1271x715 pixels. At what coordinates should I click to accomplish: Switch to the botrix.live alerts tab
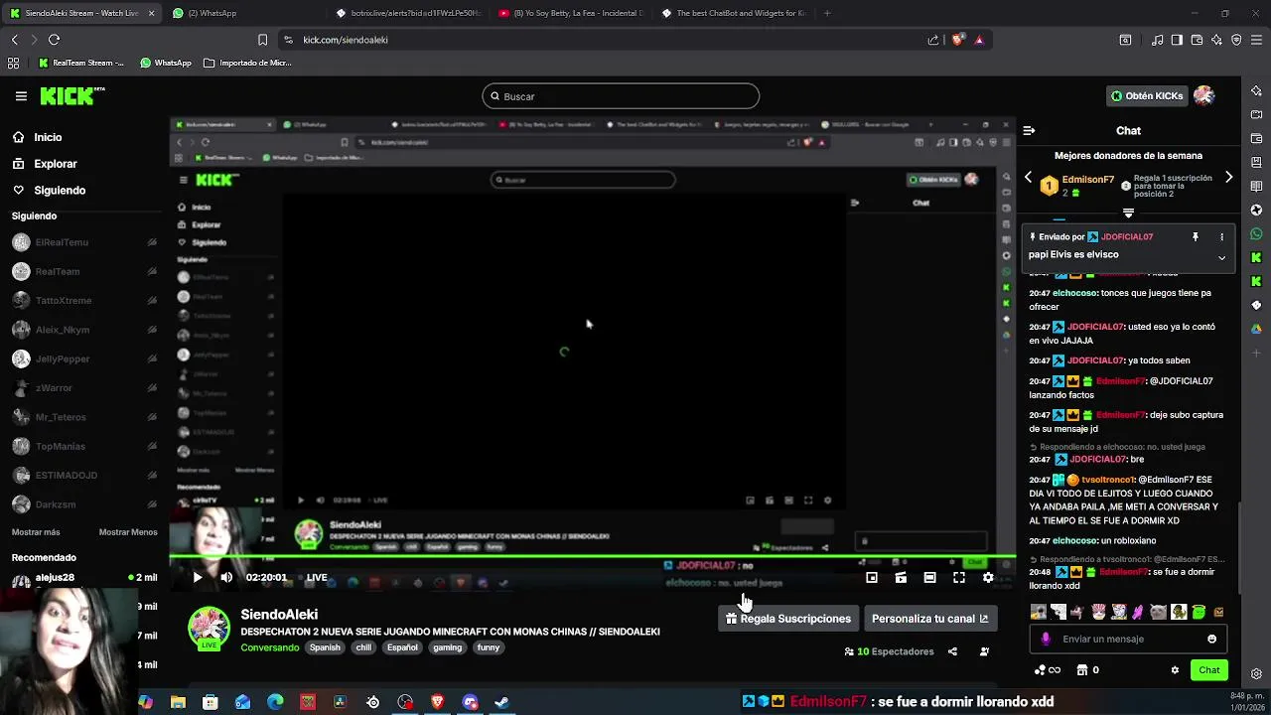pos(407,13)
